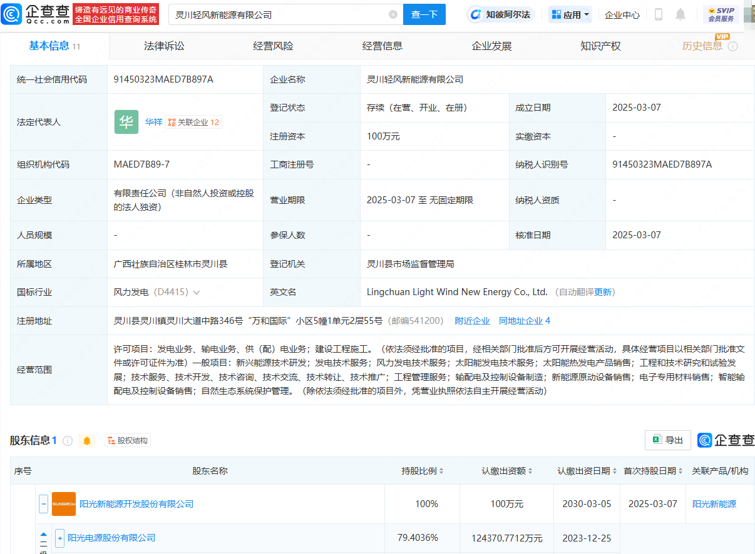Viewport: 755px width, 554px height.
Task: Open 企业中心 link in header
Action: 622,14
